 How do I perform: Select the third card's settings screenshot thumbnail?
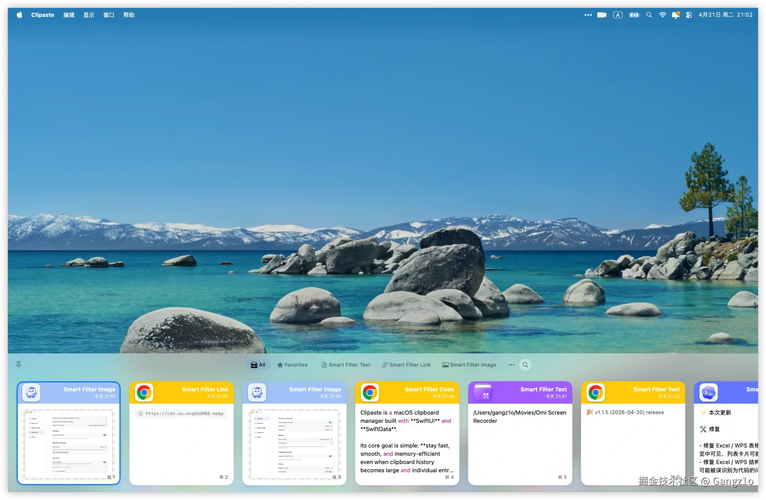tap(294, 443)
